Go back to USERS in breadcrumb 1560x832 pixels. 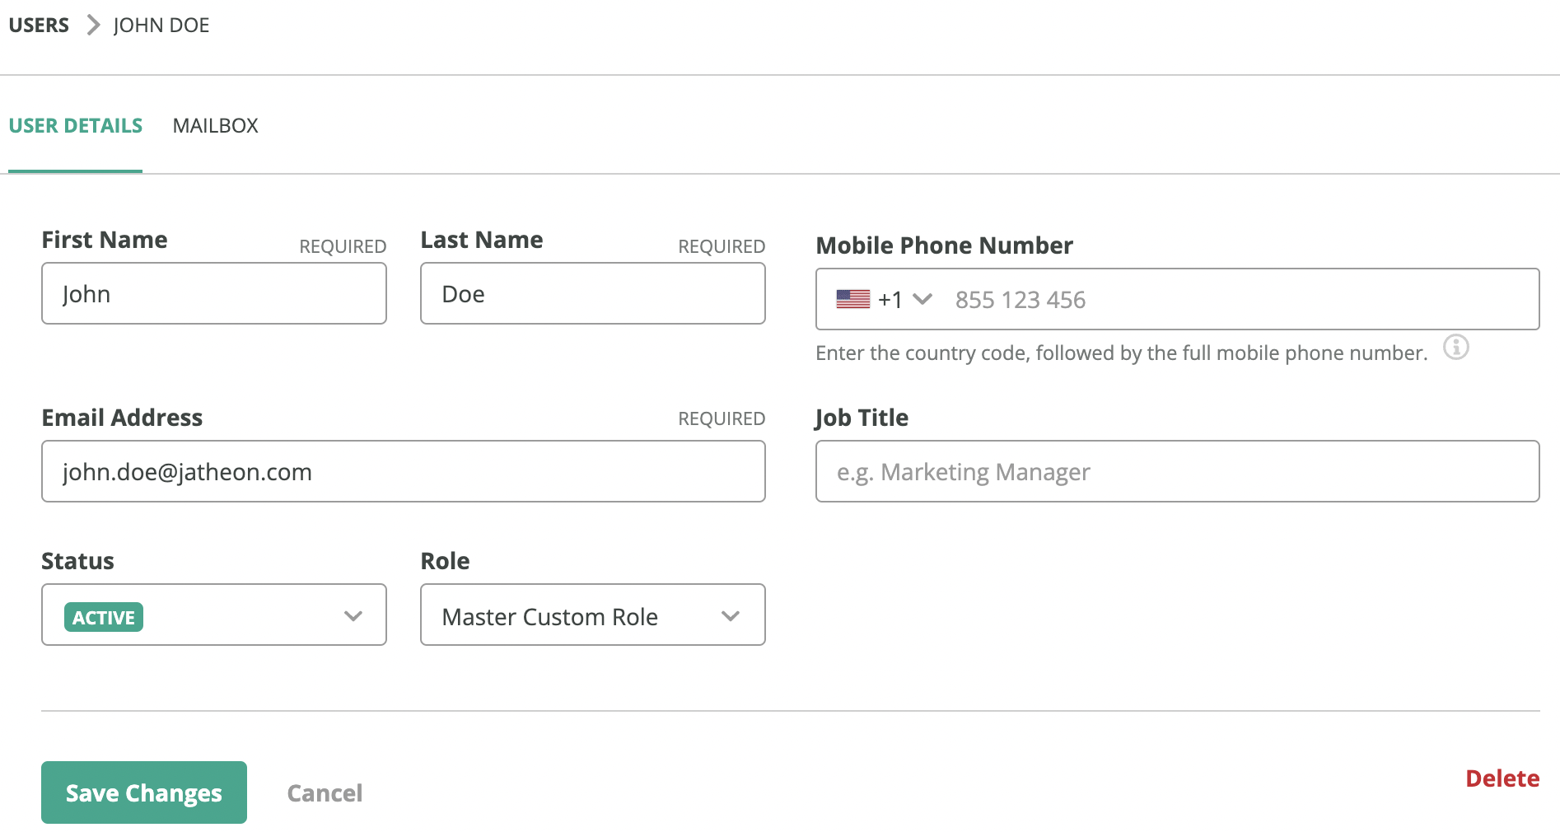coord(39,26)
